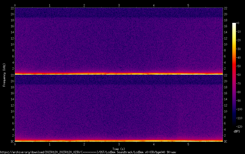Image resolution: width=245 pixels, height=154 pixels.
Task: Click the DC label on the left axis
Action: [x=12, y=141]
